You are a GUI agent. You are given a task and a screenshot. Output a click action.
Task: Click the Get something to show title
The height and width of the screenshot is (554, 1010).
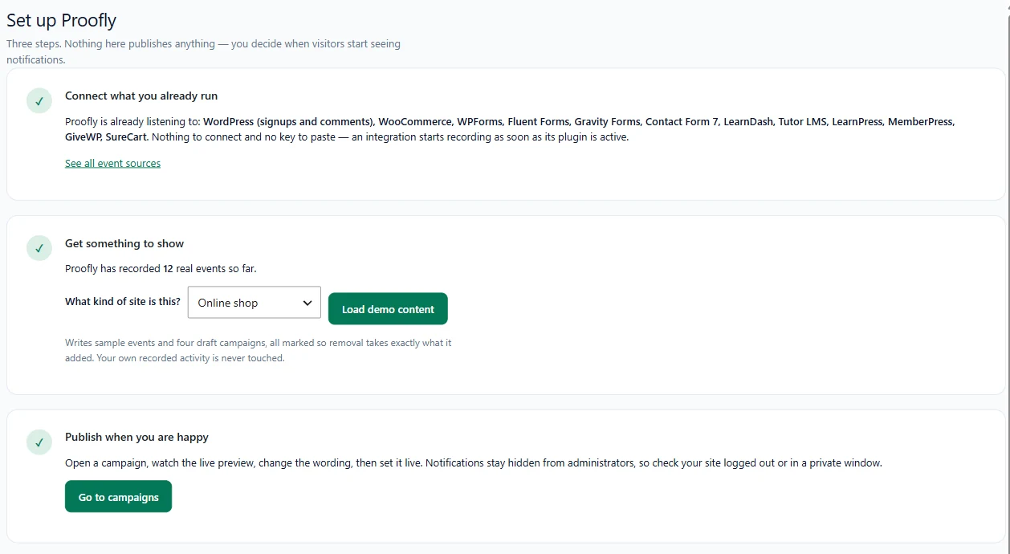click(124, 243)
